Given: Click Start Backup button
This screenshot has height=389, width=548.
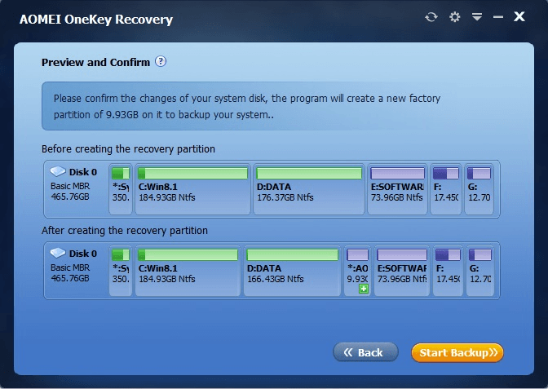Looking at the screenshot, I should pyautogui.click(x=457, y=352).
